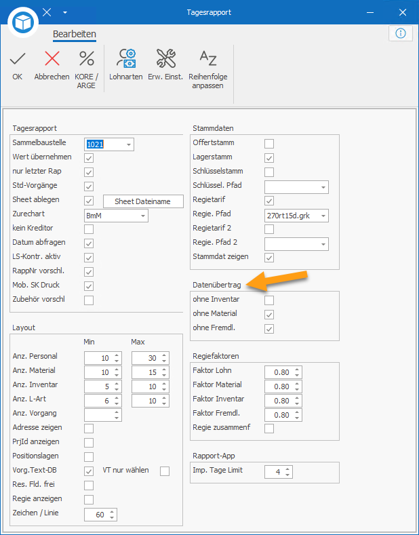Enable kein Kreditor checkbox
419x535 pixels.
(89, 229)
